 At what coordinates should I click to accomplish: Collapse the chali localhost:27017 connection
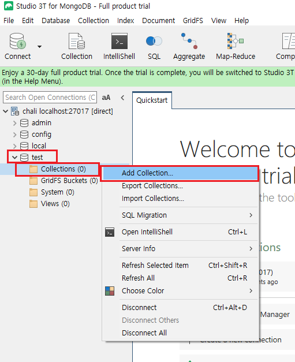click(x=6, y=111)
